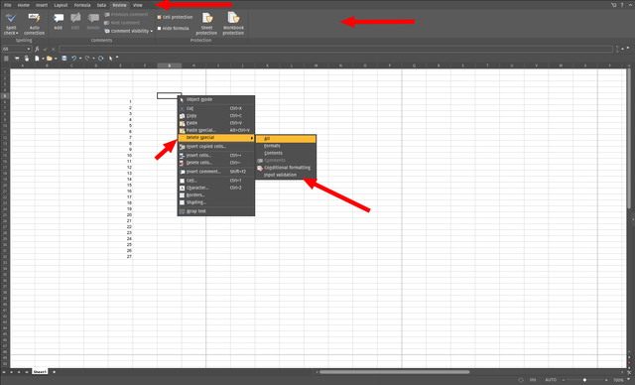Screen dimensions: 635x385
Task: Toggle Wrap text in context menu
Action: (x=216, y=211)
